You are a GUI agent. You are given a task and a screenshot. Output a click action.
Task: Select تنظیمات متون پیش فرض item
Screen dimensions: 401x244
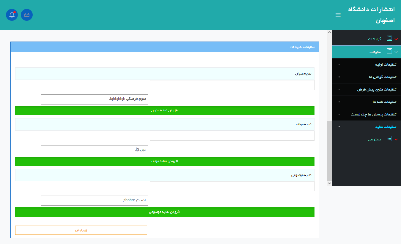coord(377,89)
